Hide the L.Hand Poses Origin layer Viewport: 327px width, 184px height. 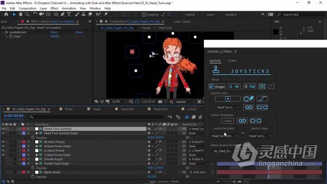pyautogui.click(x=3, y=155)
